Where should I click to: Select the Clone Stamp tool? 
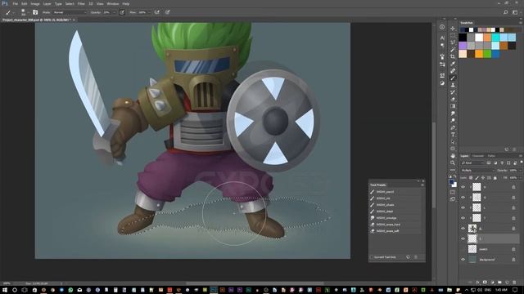(x=453, y=85)
